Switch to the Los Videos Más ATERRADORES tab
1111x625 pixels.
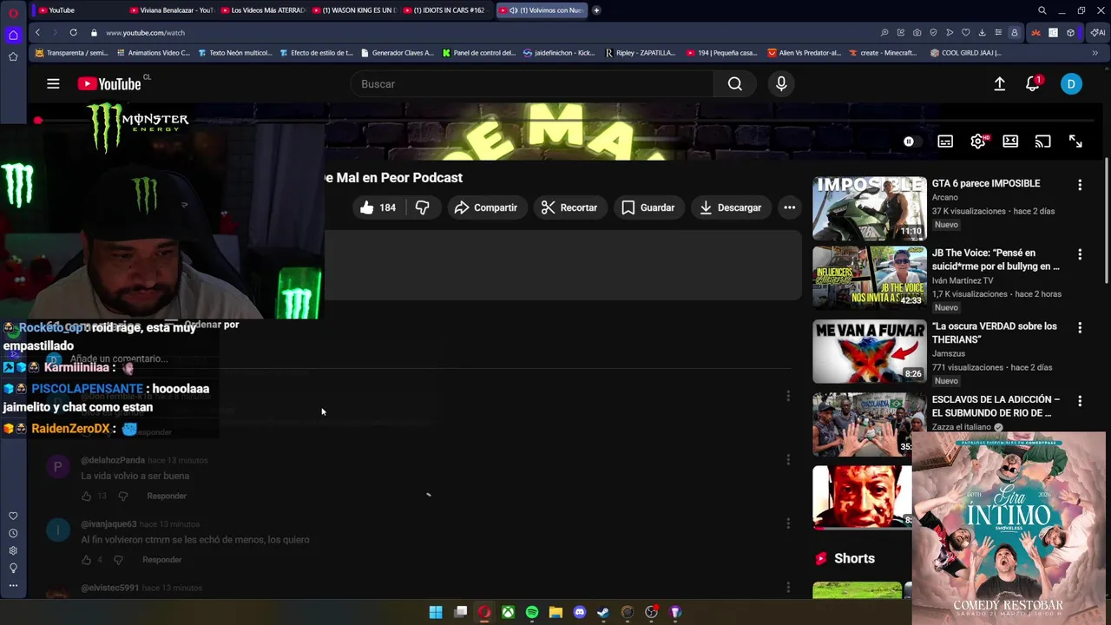pos(263,10)
